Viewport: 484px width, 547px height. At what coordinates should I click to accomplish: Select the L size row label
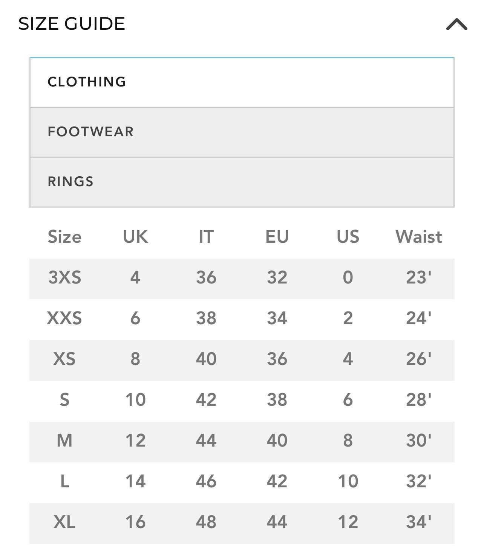[64, 482]
